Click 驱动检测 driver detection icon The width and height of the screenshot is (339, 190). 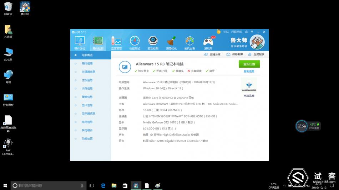pyautogui.click(x=153, y=42)
